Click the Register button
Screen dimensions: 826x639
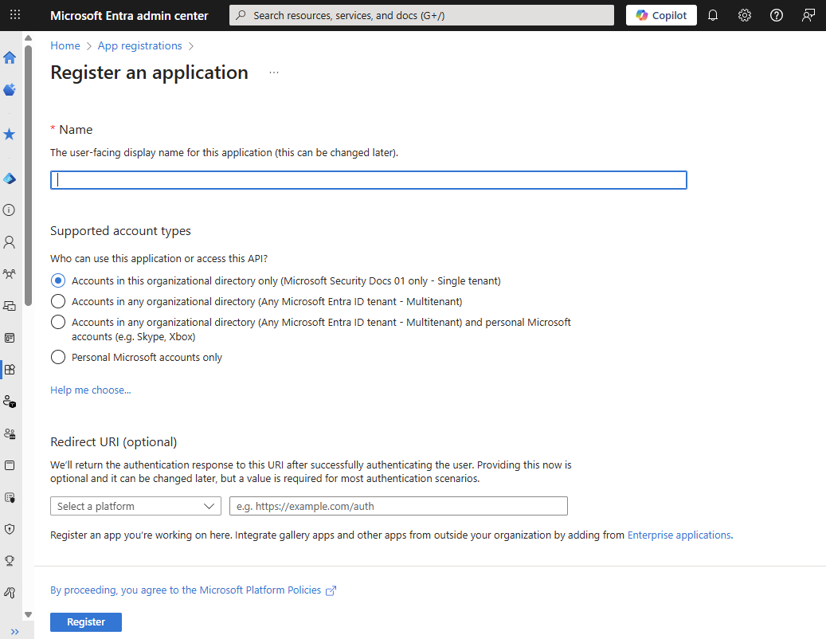coord(85,621)
